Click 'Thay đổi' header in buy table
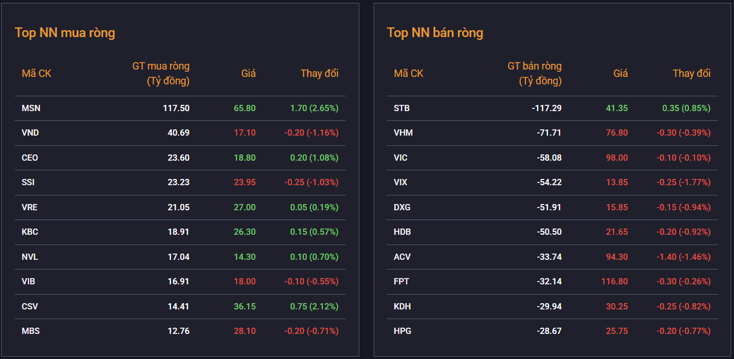The image size is (734, 359). [319, 74]
